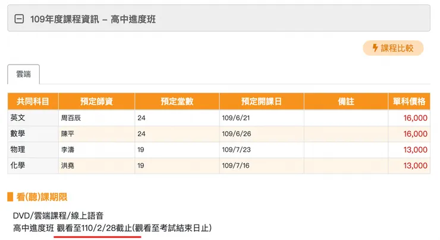Image resolution: width=440 pixels, height=240 pixels.
Task: Click the 19 sessions cell for 化學
Action: click(177, 165)
